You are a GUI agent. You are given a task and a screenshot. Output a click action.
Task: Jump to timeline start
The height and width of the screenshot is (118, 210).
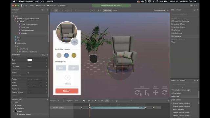[89, 101]
